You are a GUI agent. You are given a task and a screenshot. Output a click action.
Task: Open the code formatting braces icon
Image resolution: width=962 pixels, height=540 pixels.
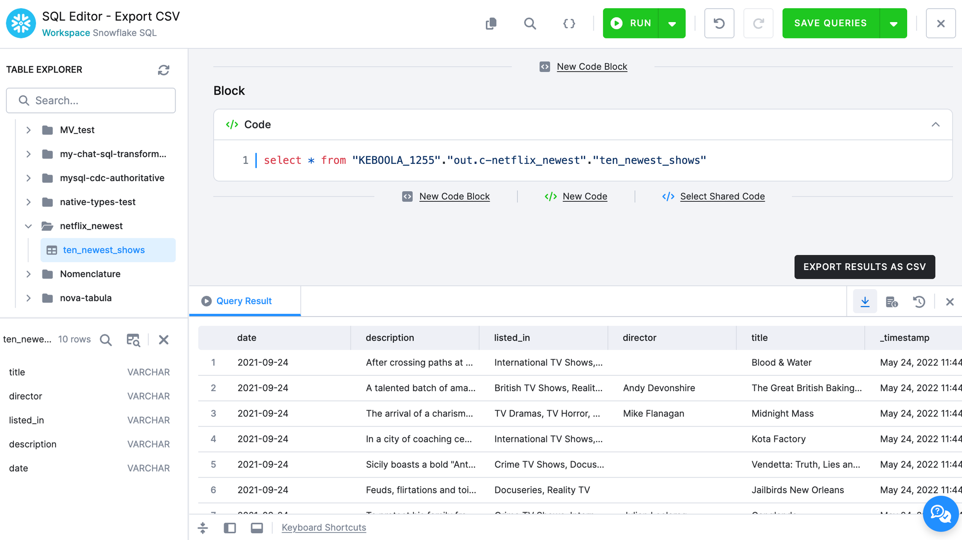click(569, 23)
